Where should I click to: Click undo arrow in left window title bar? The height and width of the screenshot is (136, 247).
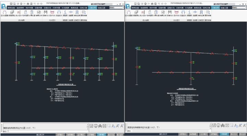click(38, 4)
